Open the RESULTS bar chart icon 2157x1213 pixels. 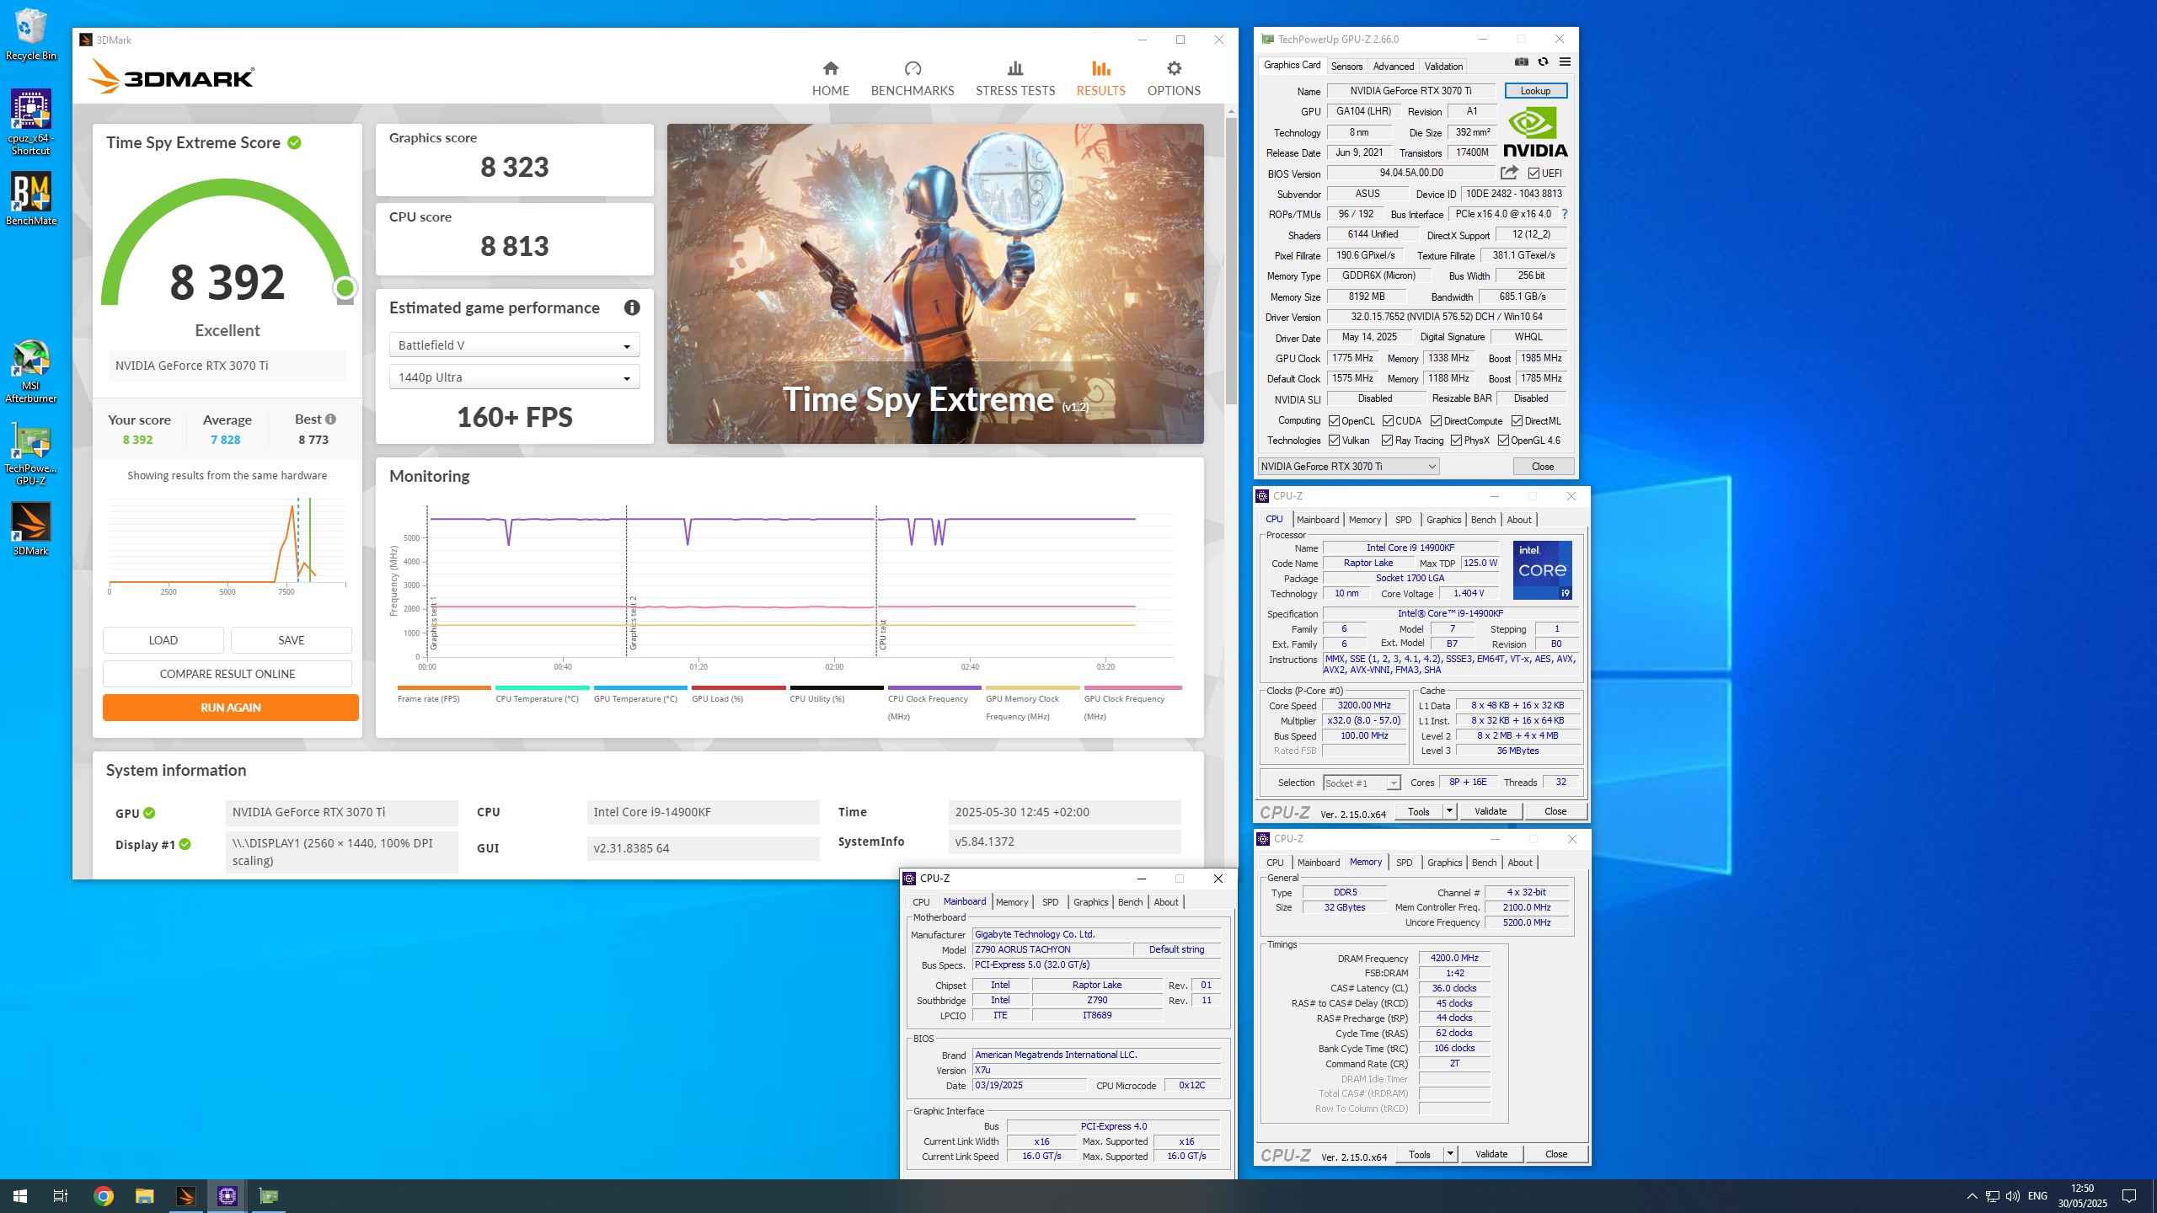pos(1100,67)
